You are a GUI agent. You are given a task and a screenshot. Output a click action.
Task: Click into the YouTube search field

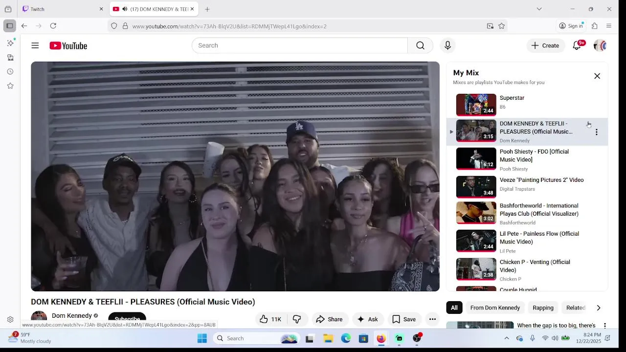tap(299, 45)
